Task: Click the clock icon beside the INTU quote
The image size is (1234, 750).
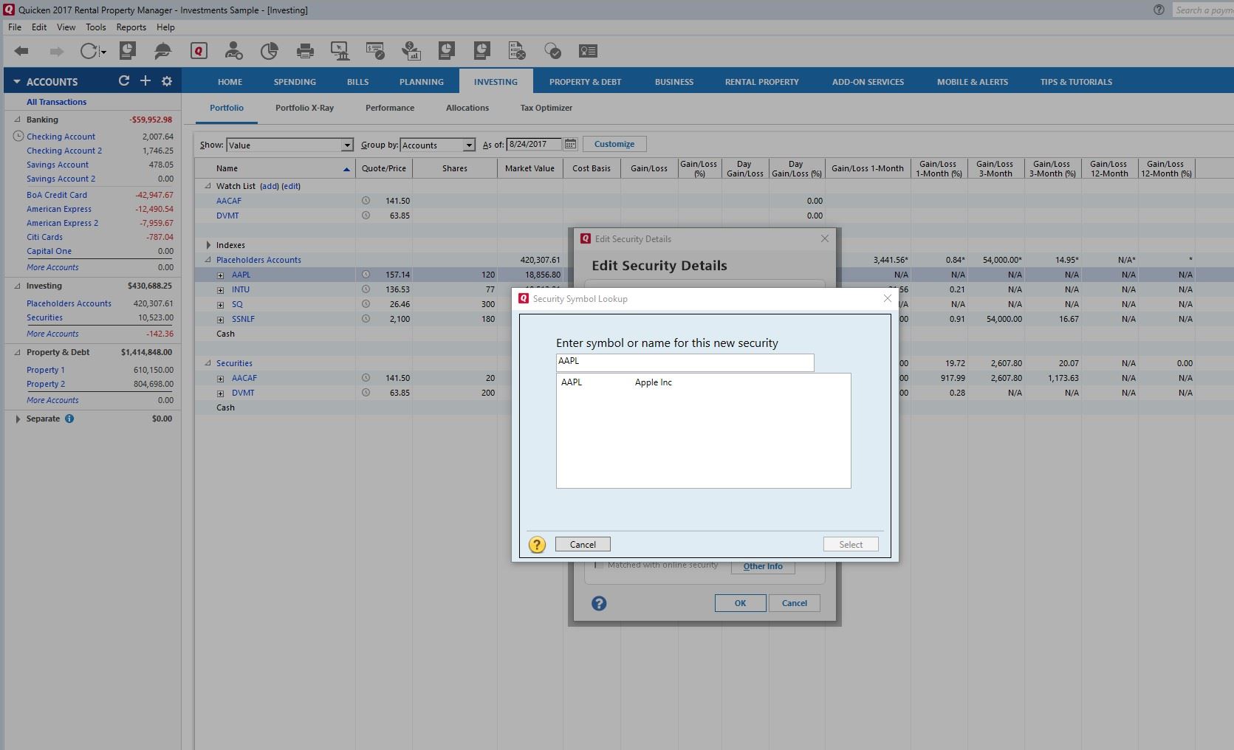Action: click(366, 289)
